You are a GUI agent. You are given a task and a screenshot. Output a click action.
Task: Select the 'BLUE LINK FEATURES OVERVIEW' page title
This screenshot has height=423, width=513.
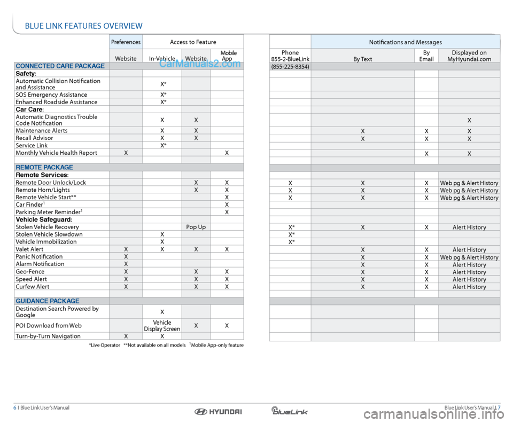coord(84,26)
